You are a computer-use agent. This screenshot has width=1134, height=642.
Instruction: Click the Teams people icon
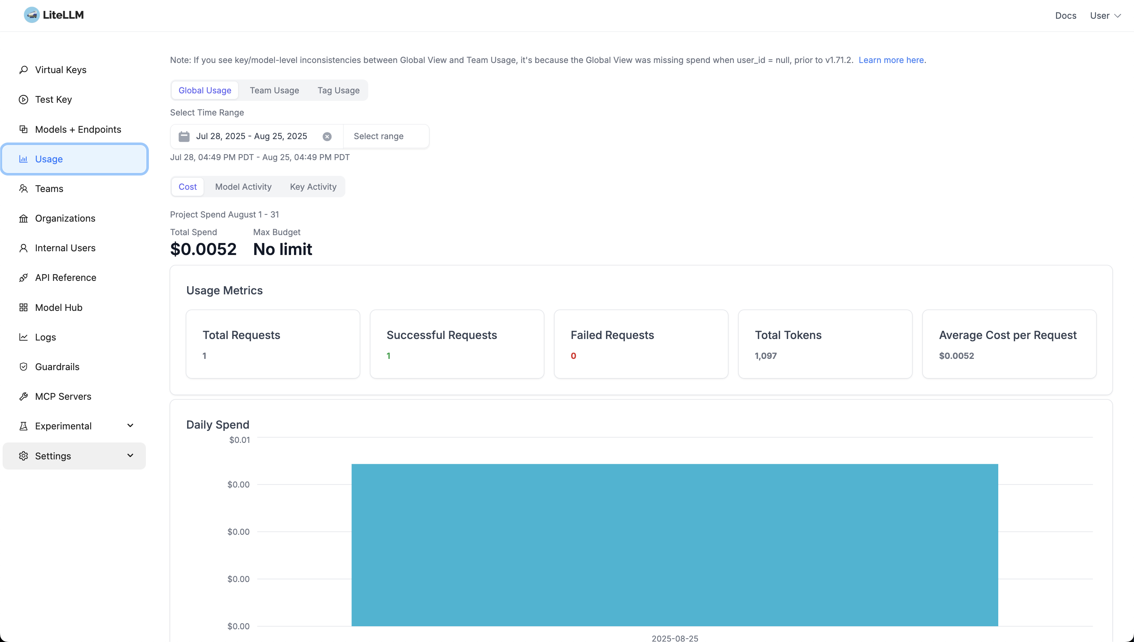(x=23, y=189)
